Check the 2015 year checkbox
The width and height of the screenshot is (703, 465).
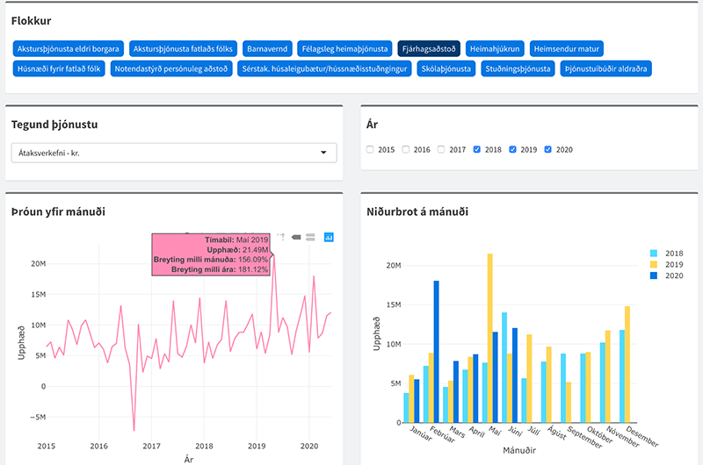(370, 149)
